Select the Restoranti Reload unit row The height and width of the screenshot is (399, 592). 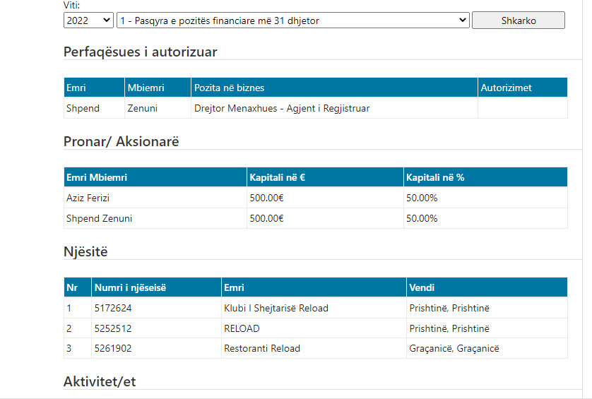coord(316,348)
